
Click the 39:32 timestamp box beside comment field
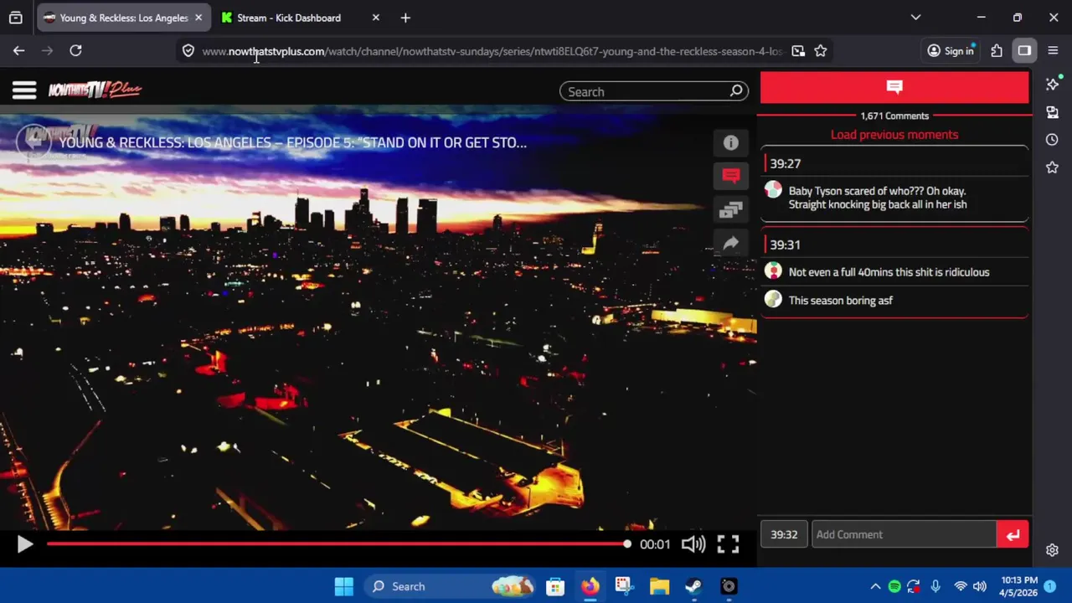784,534
